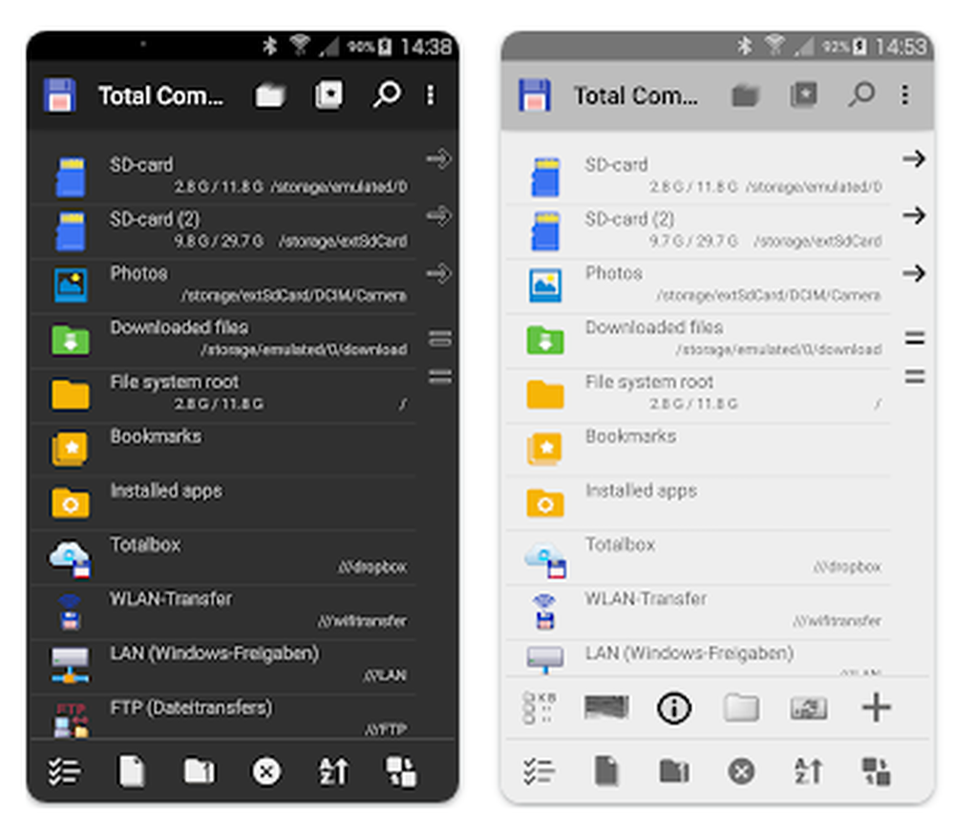
Task: Tap button-bar config icon in light bottom bar
Action: [x=877, y=772]
